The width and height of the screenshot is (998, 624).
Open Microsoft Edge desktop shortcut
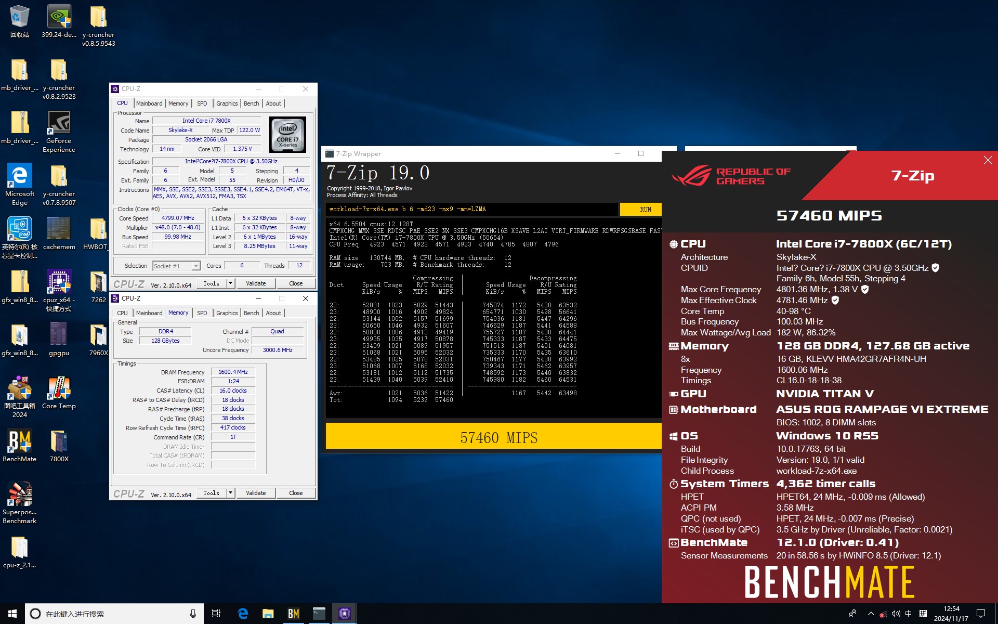click(19, 185)
